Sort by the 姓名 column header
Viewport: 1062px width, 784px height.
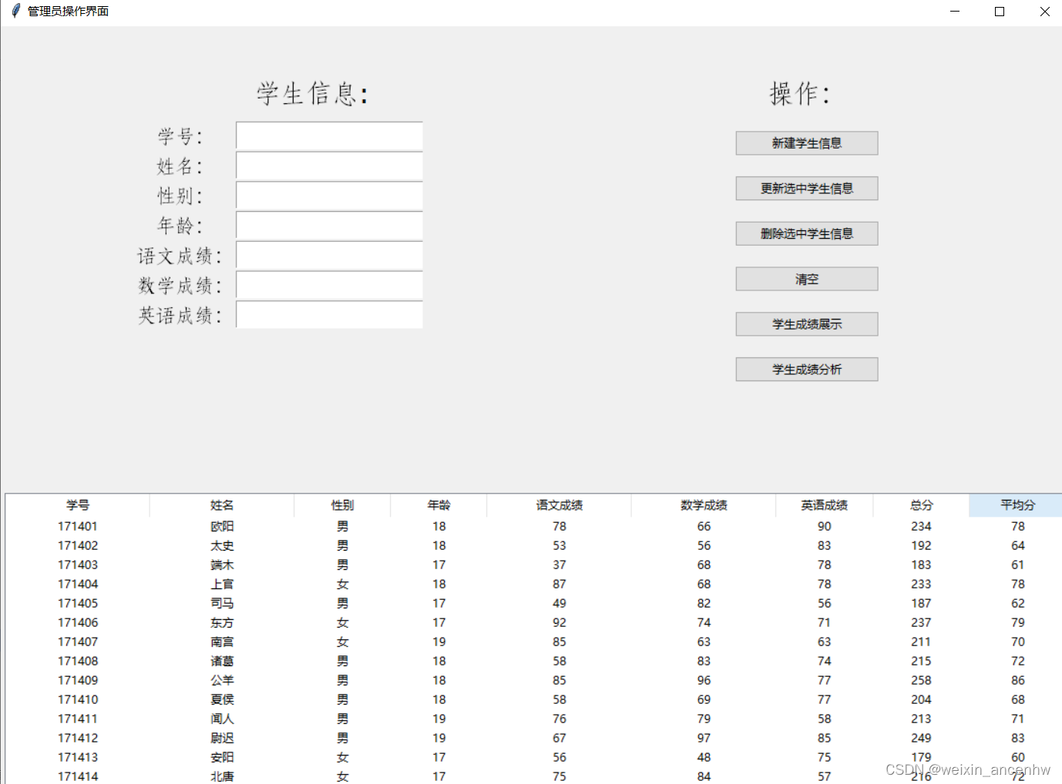coord(222,505)
